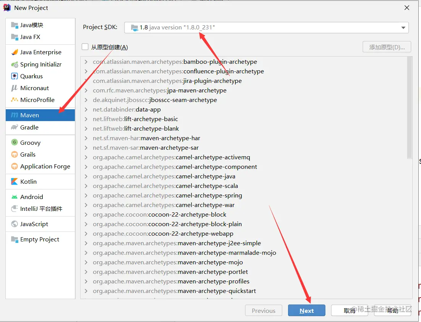Click the 帮助 help button

[x=393, y=311]
